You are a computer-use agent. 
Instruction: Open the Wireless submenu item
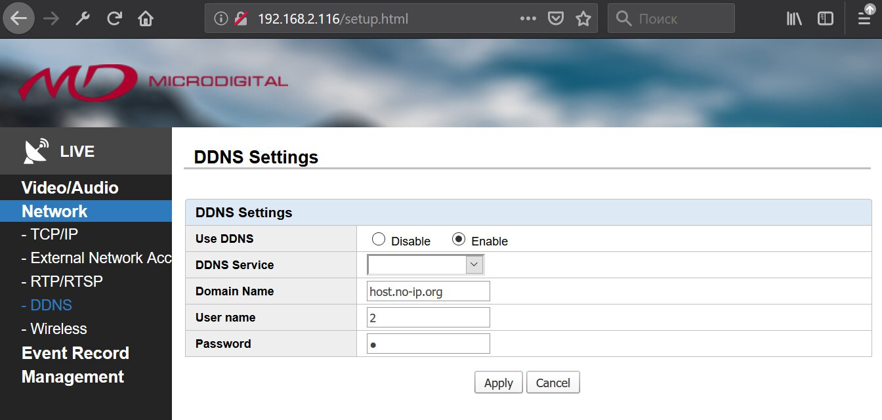click(x=54, y=329)
